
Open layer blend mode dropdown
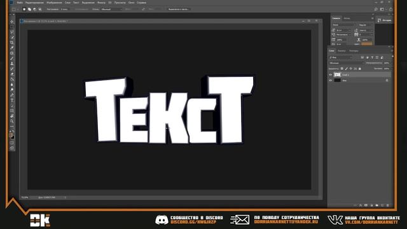click(x=347, y=63)
